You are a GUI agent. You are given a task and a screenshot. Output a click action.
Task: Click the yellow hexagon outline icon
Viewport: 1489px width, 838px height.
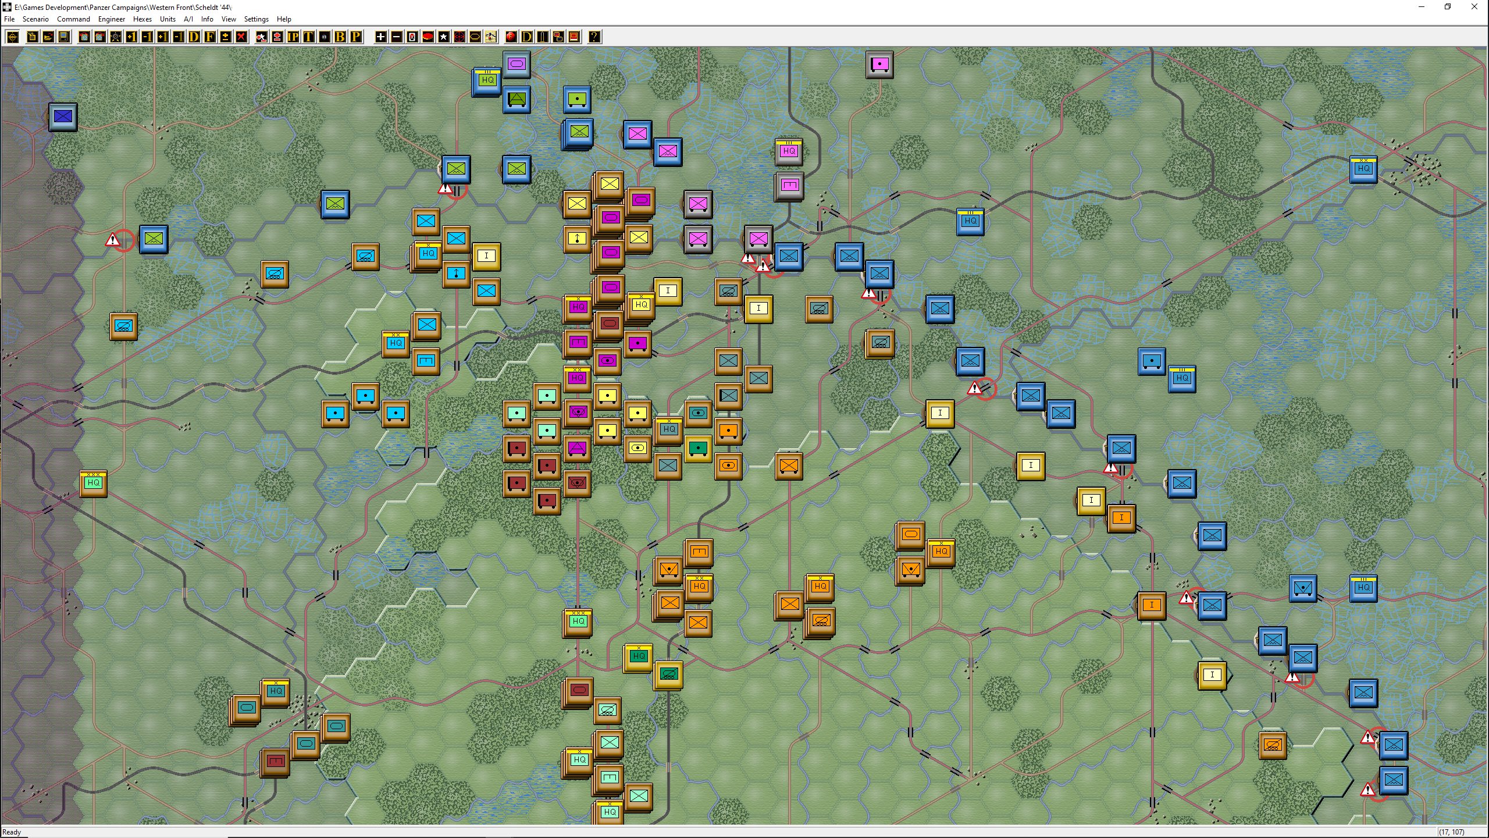(475, 37)
